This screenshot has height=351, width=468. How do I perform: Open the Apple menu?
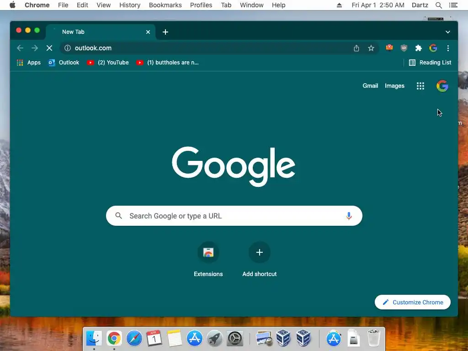[12, 5]
